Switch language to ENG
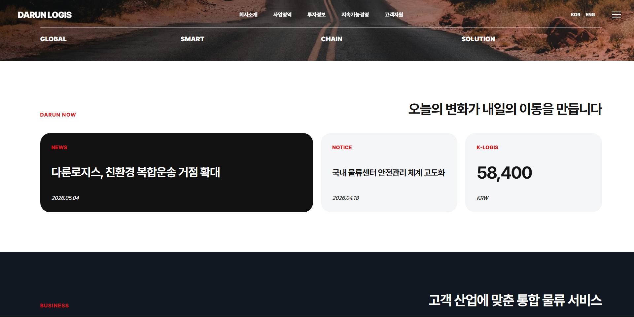This screenshot has height=317, width=634. click(x=590, y=15)
